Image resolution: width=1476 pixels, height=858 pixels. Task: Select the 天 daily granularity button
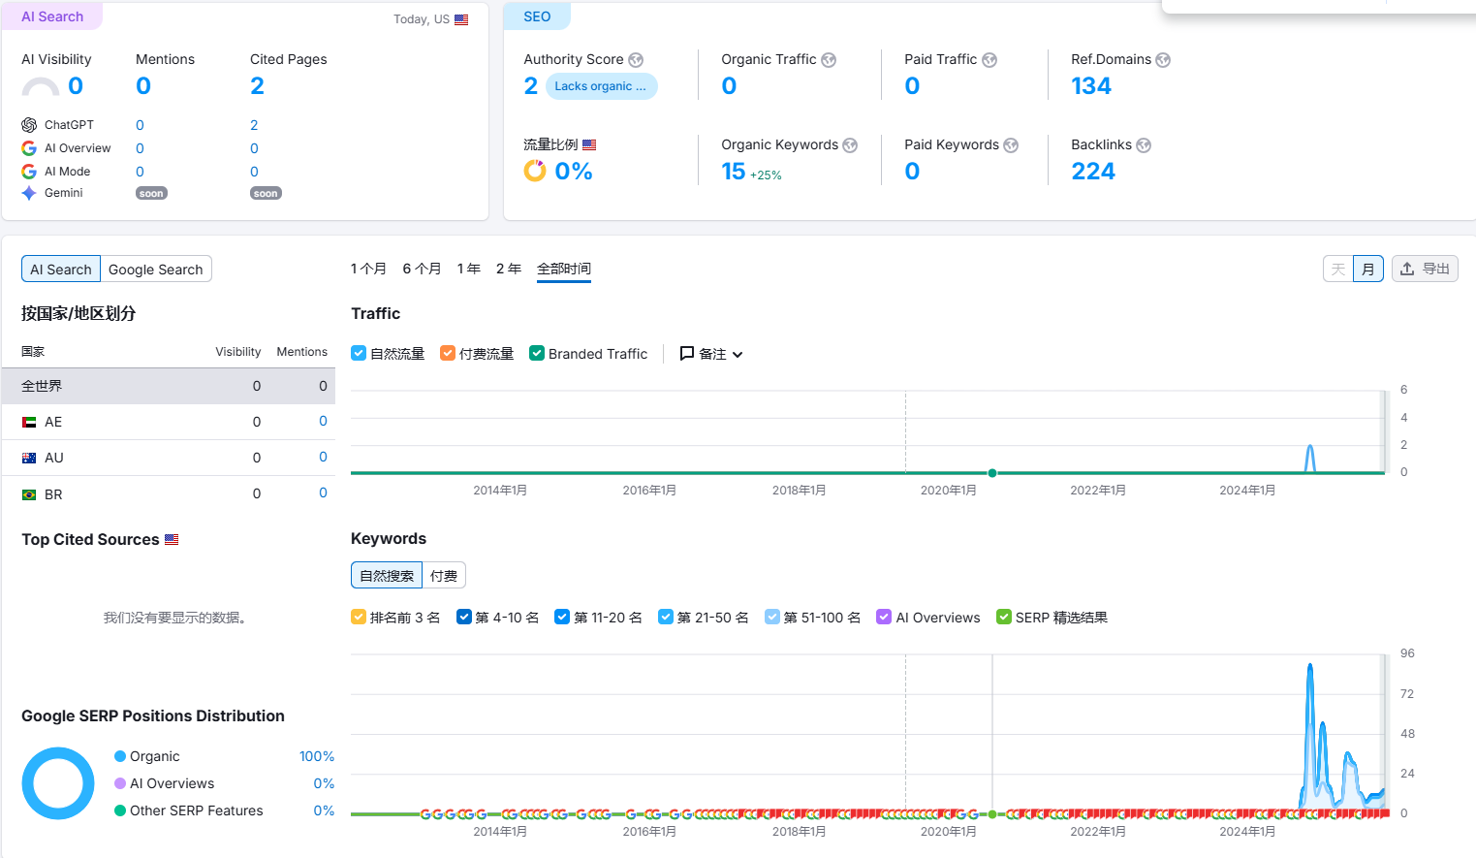pyautogui.click(x=1338, y=269)
